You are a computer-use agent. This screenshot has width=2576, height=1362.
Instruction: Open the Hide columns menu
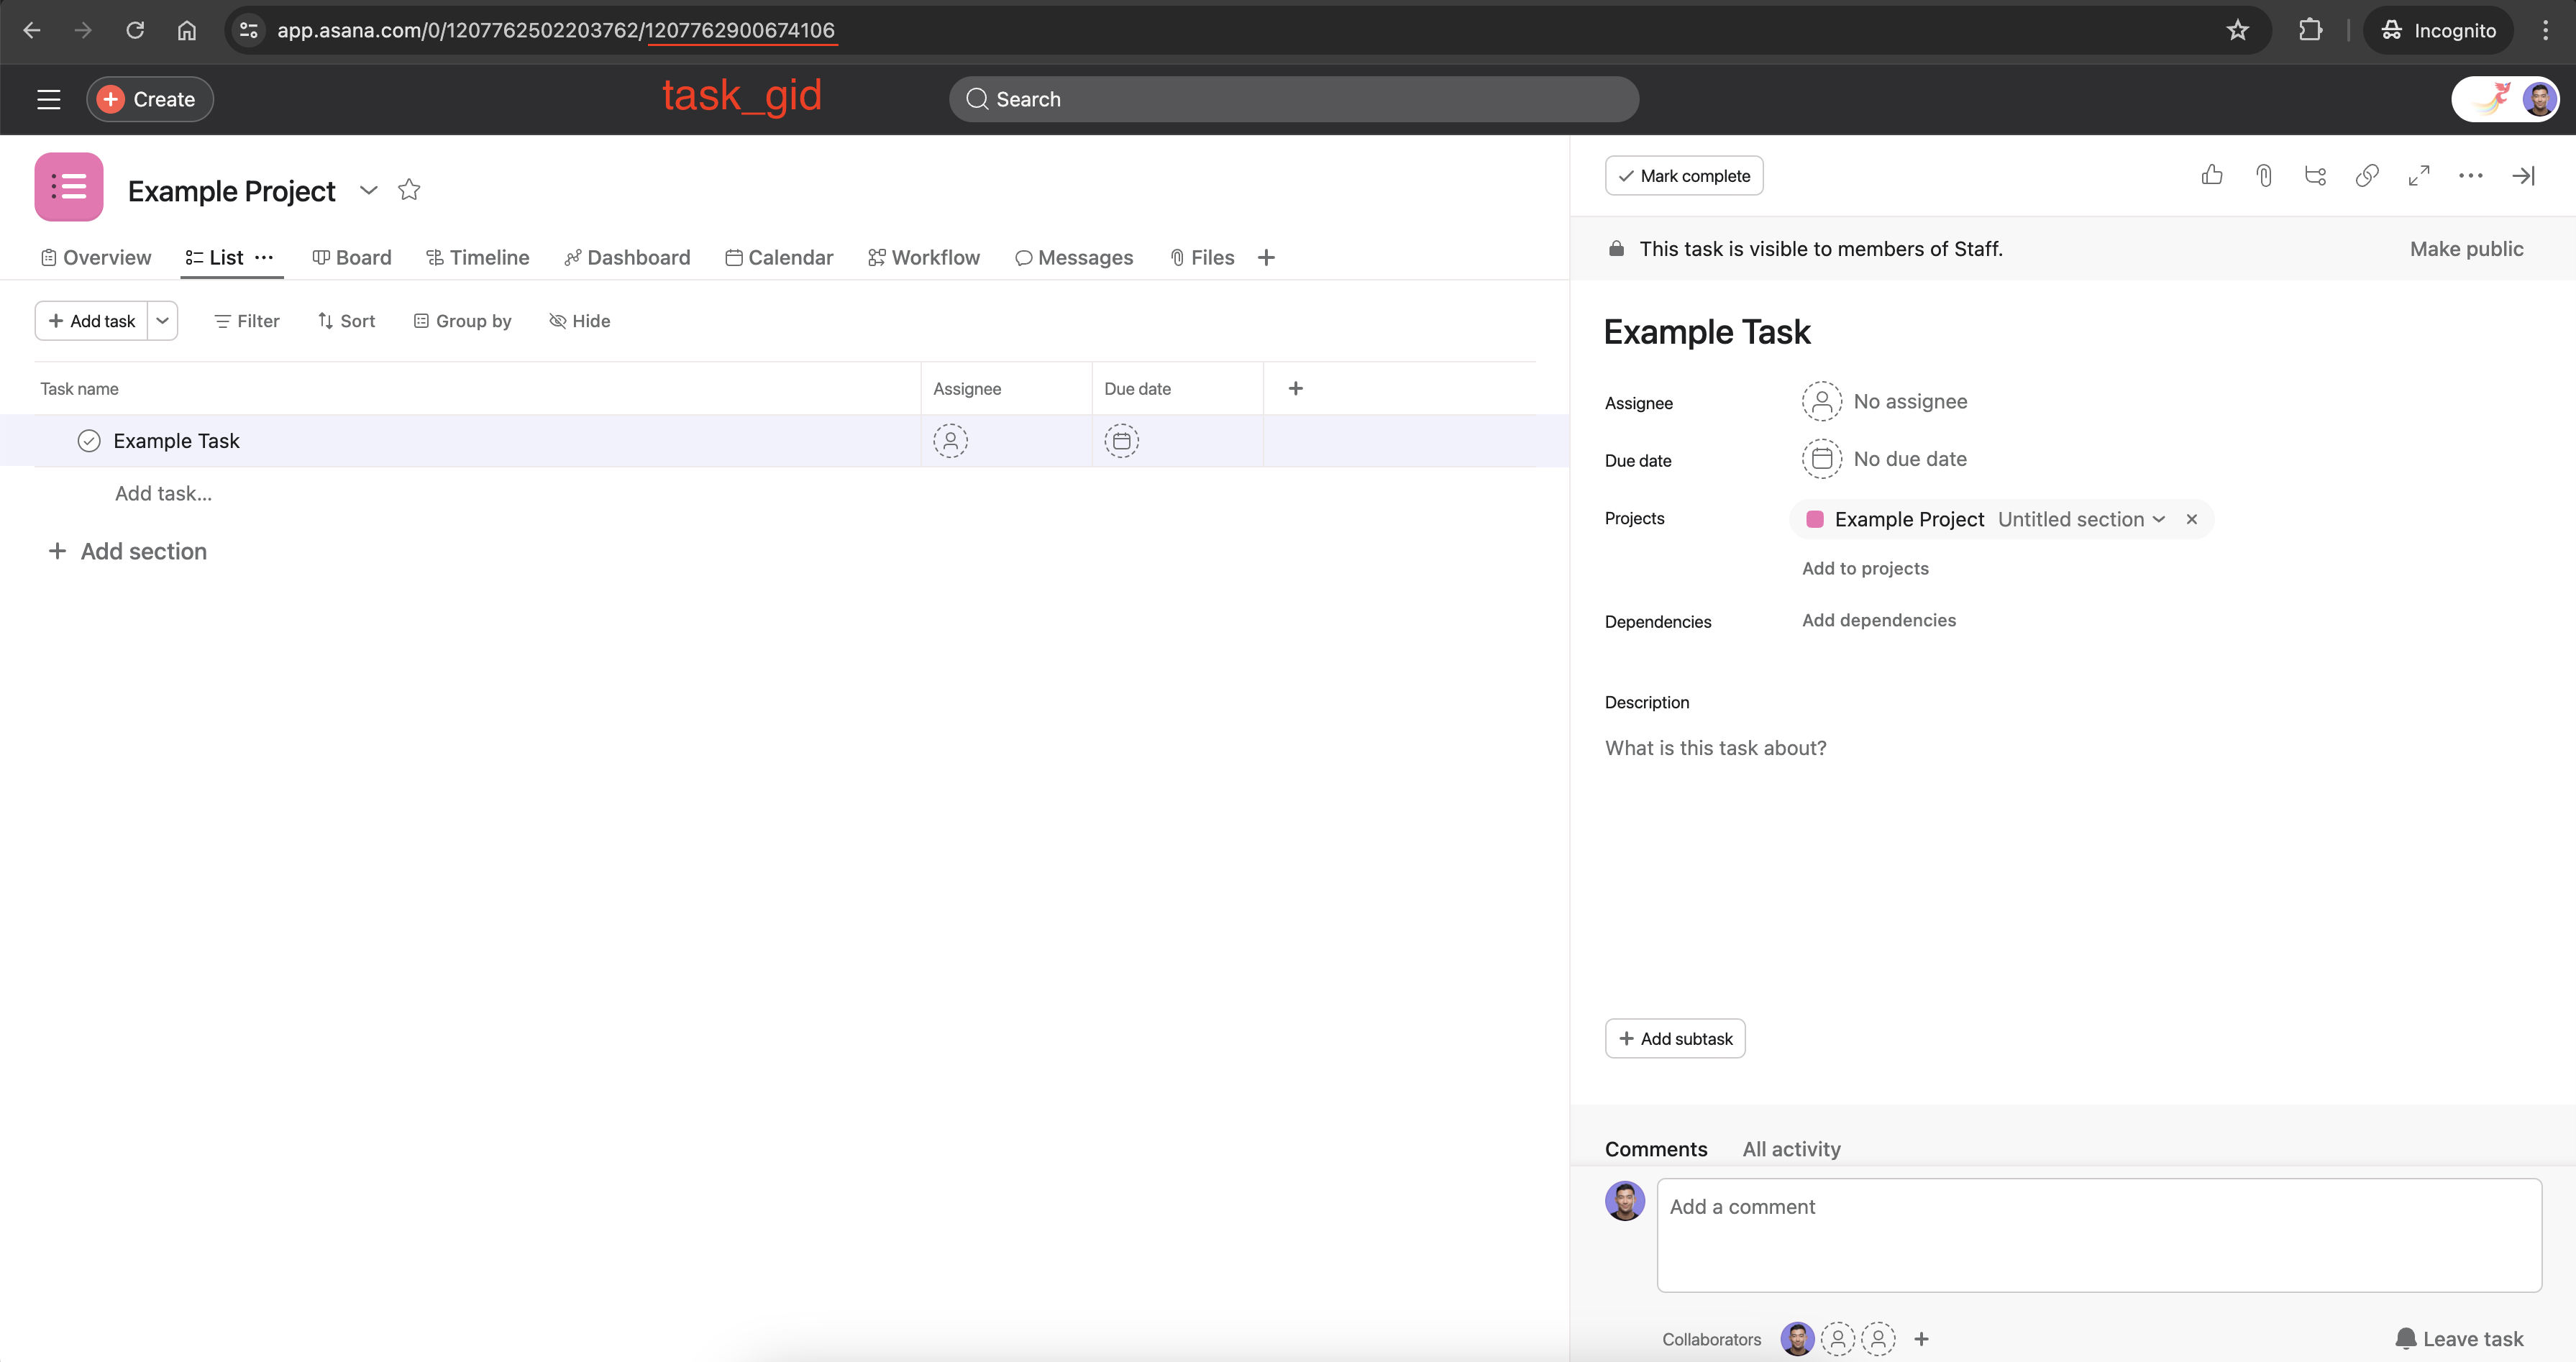[580, 321]
